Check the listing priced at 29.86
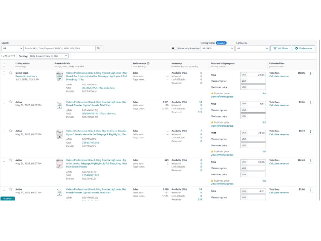321x241 pixels. tap(4, 160)
